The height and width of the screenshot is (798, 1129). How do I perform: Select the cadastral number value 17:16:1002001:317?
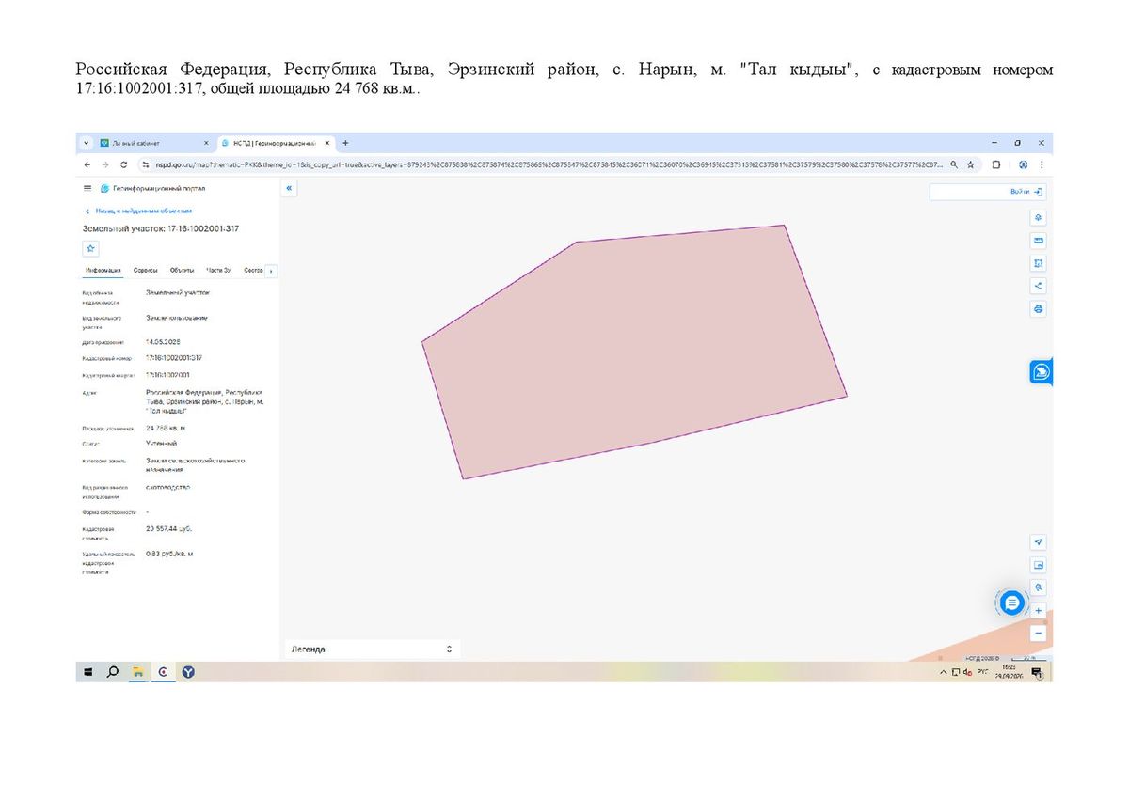coord(174,358)
